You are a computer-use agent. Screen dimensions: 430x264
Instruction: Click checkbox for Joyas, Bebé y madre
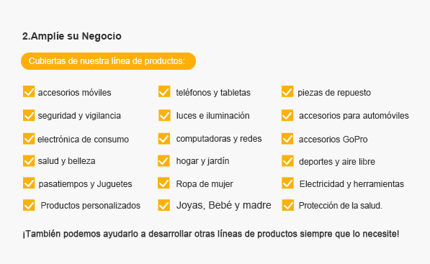(164, 205)
